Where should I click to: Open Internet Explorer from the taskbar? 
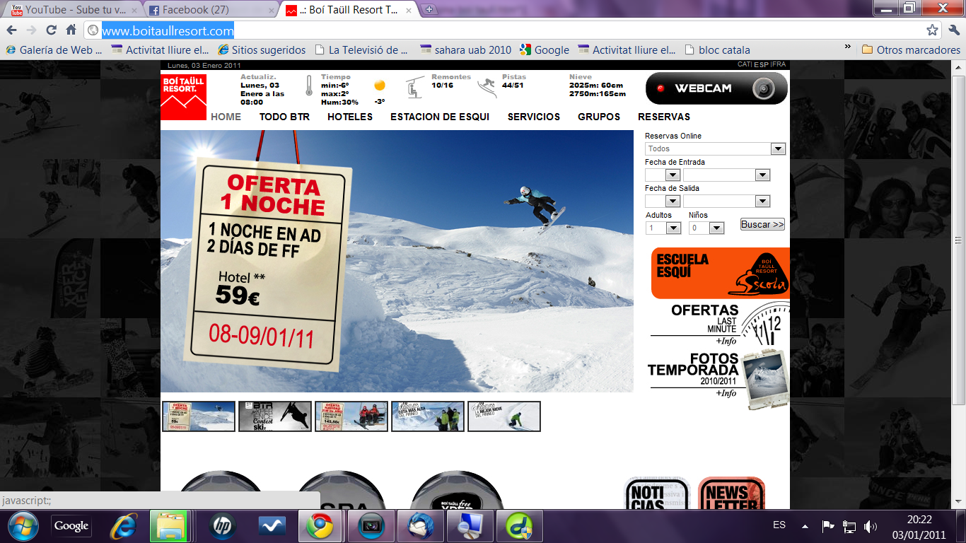[x=124, y=526]
